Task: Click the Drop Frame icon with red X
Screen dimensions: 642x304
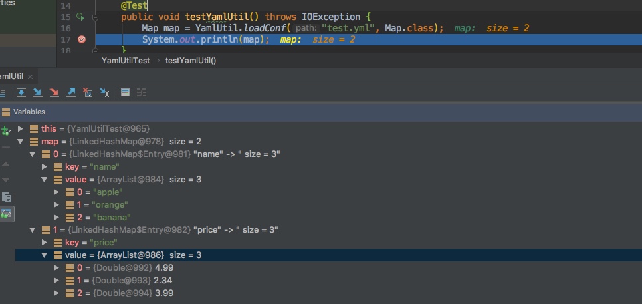Action: point(87,92)
